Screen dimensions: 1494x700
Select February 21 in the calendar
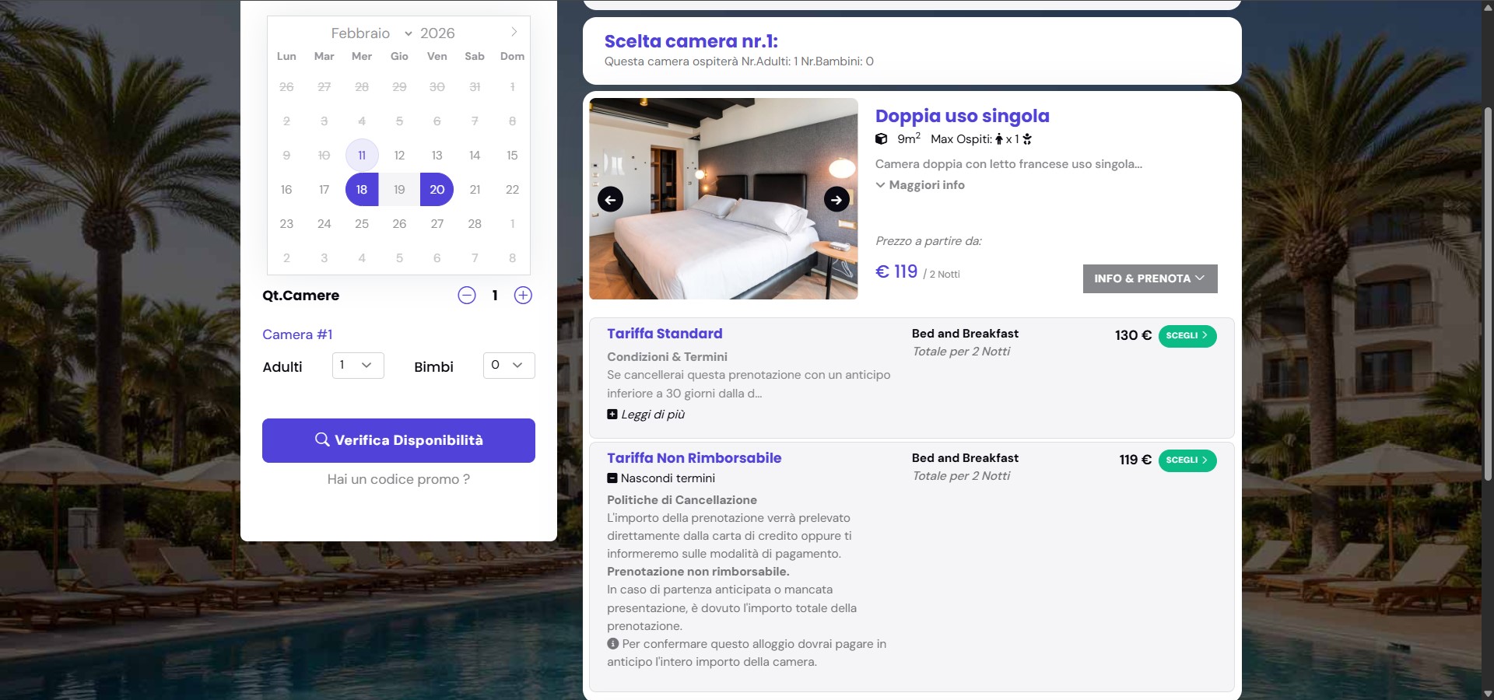[475, 190]
